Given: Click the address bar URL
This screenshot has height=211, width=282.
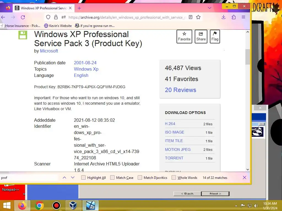Looking at the screenshot, I should point(127,17).
